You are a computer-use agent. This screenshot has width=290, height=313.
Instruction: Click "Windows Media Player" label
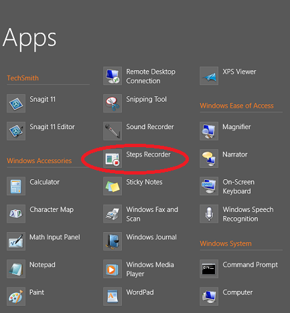(x=150, y=270)
